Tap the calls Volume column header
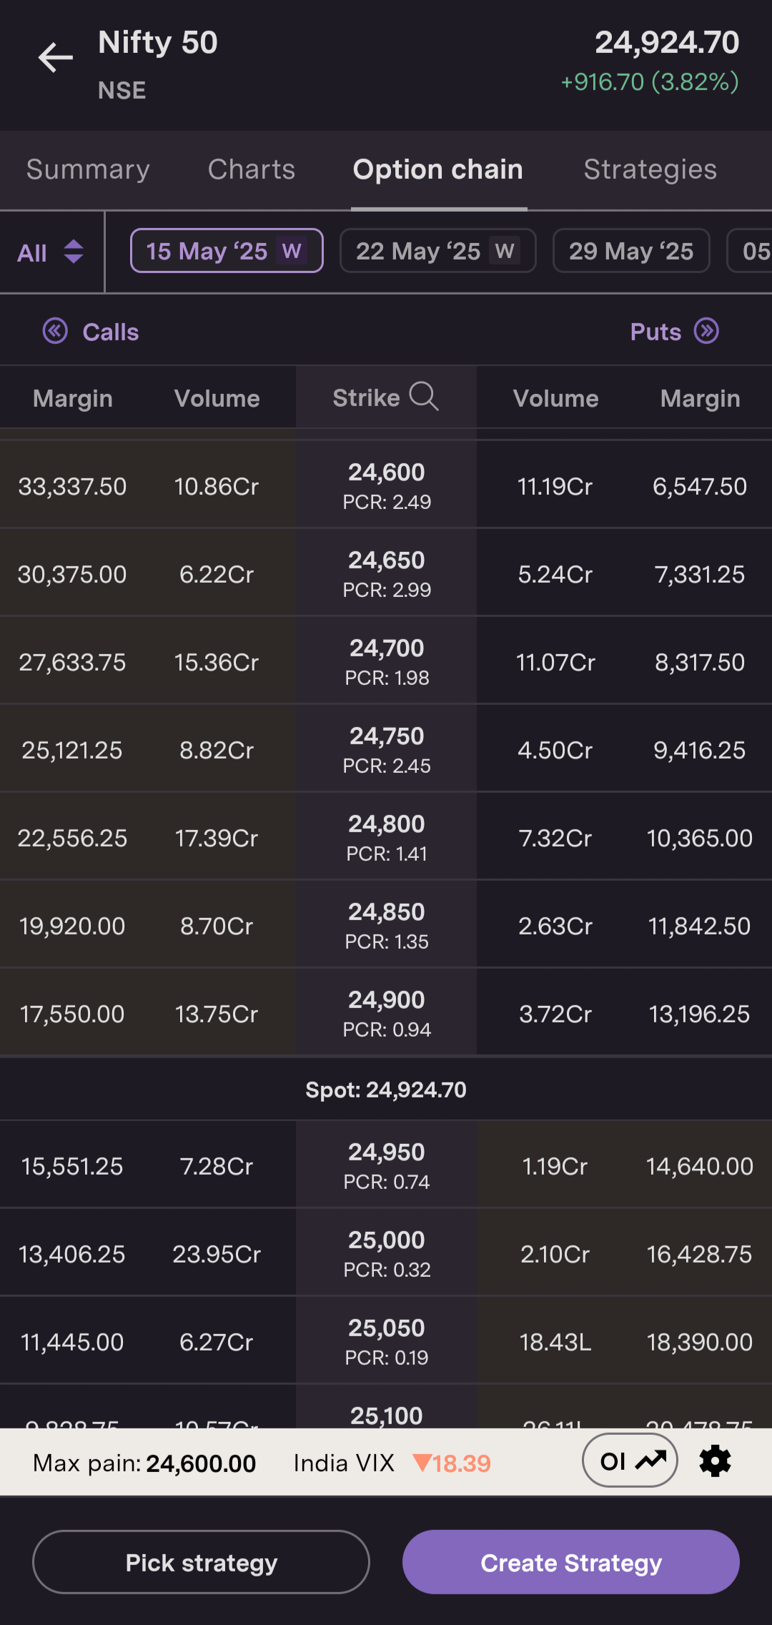The height and width of the screenshot is (1625, 772). (x=217, y=398)
